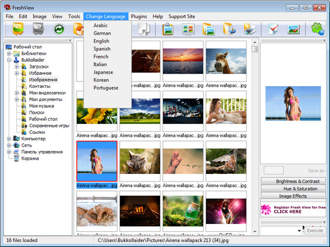
Task: Click the copy pages toolbar icon
Action: pyautogui.click(x=144, y=29)
